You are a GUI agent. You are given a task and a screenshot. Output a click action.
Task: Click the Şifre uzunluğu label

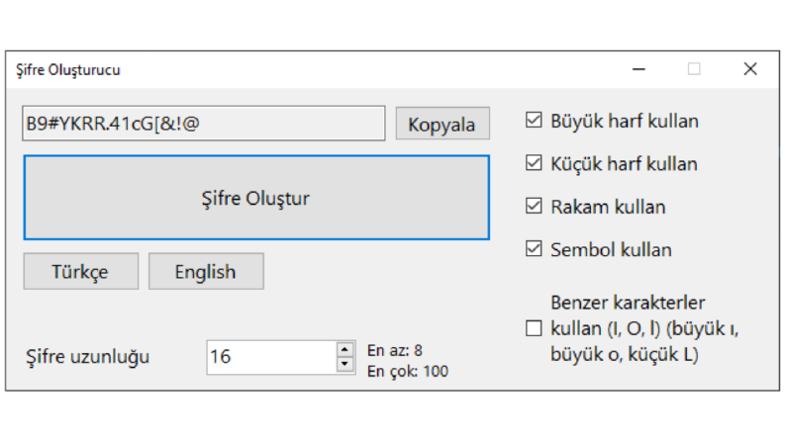tap(88, 357)
